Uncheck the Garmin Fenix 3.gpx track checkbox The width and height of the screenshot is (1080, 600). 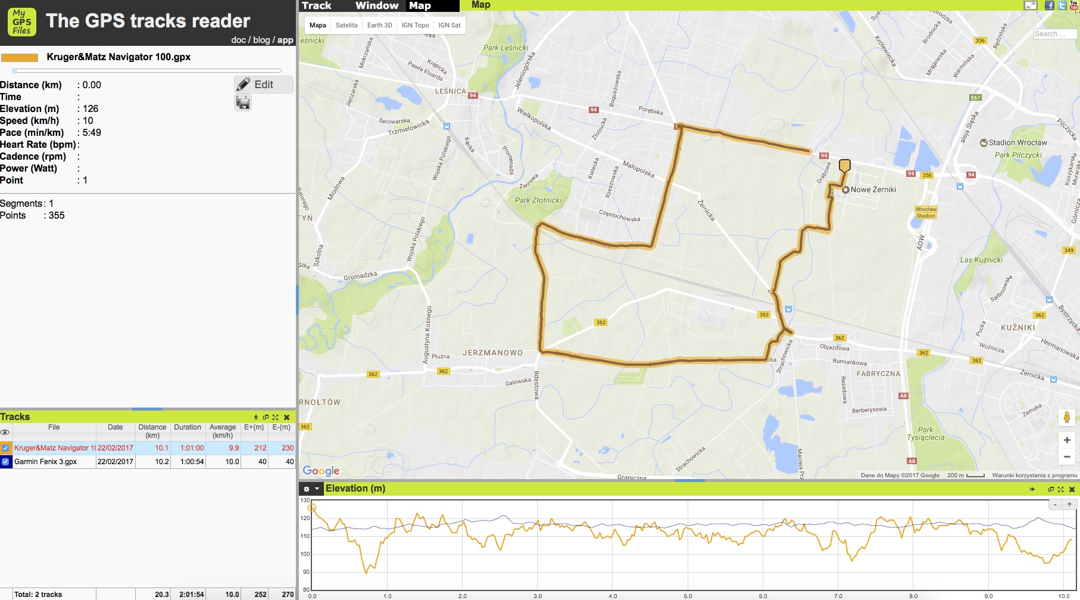pyautogui.click(x=5, y=462)
